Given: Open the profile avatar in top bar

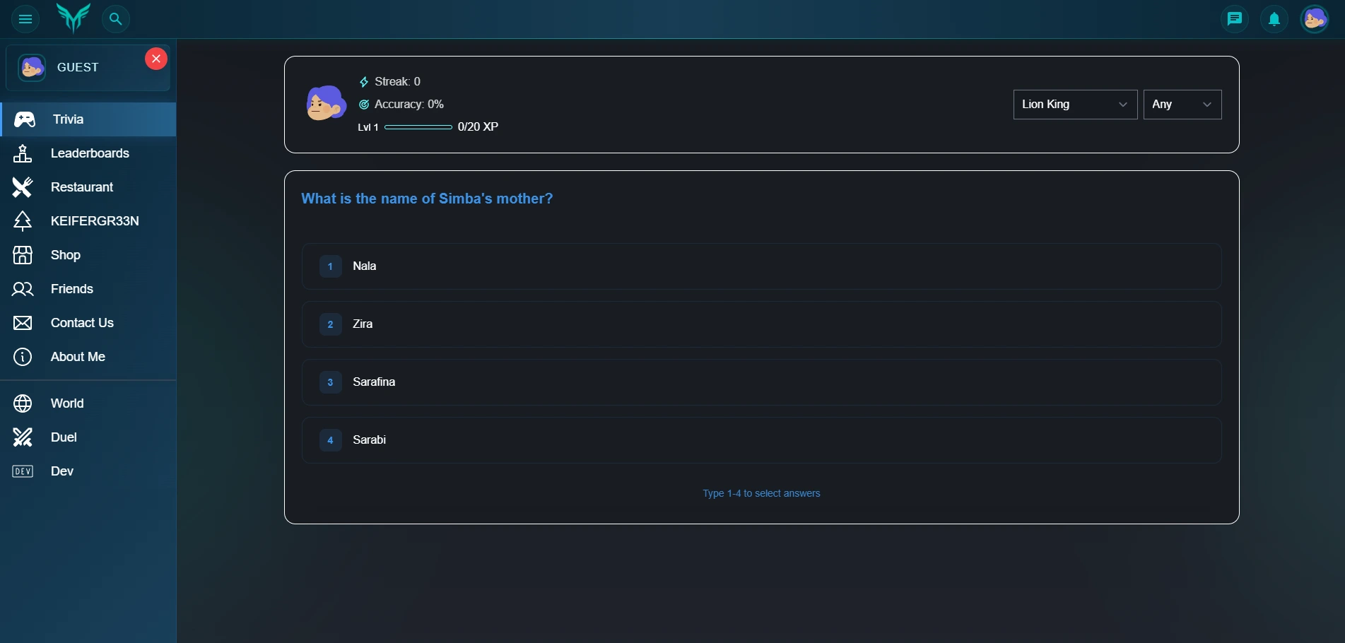Looking at the screenshot, I should (x=1315, y=19).
